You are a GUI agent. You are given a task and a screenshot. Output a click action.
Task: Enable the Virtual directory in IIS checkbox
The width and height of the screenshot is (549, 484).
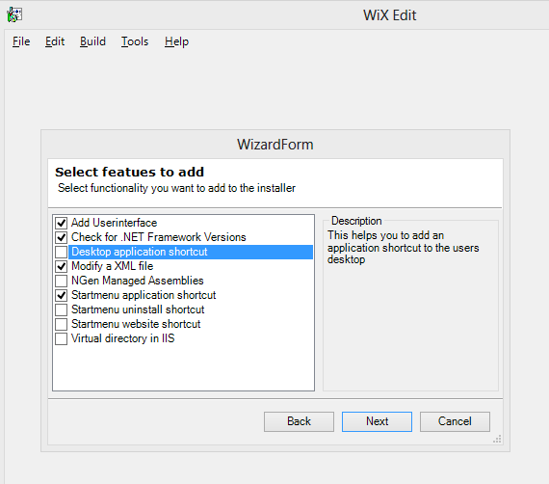pos(62,338)
